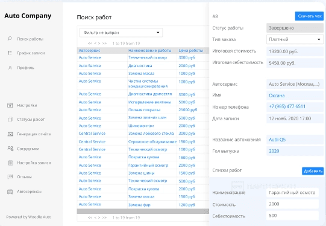Viewport: 326px width, 226px height.
Task: Click the price 1800 руб cell
Action: (187, 157)
